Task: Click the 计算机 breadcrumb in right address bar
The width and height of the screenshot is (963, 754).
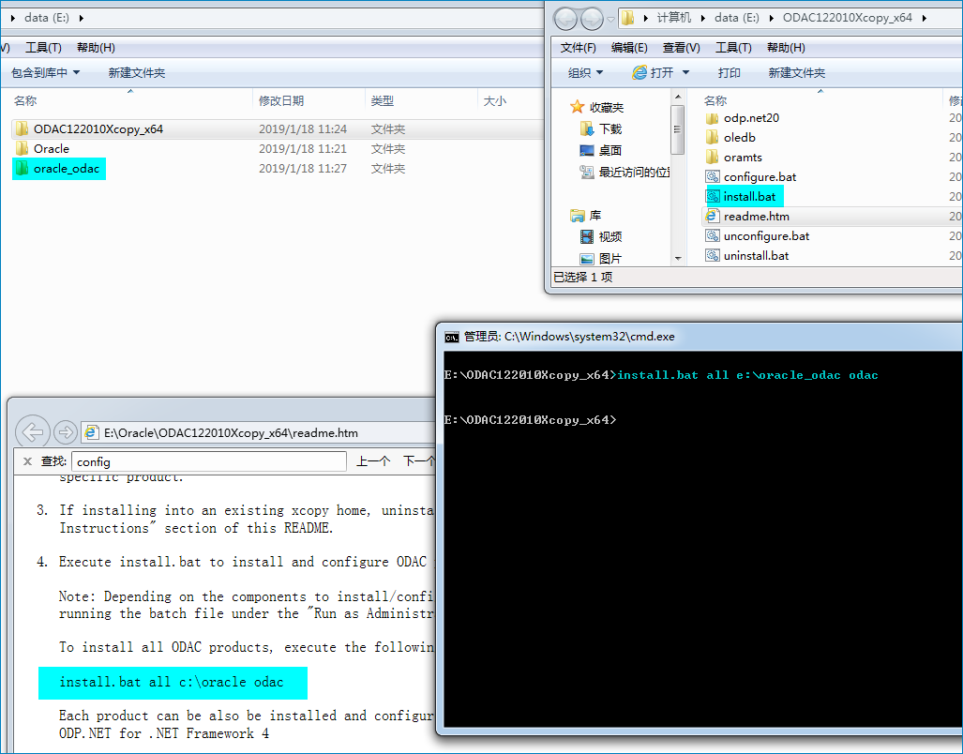Action: (x=674, y=18)
